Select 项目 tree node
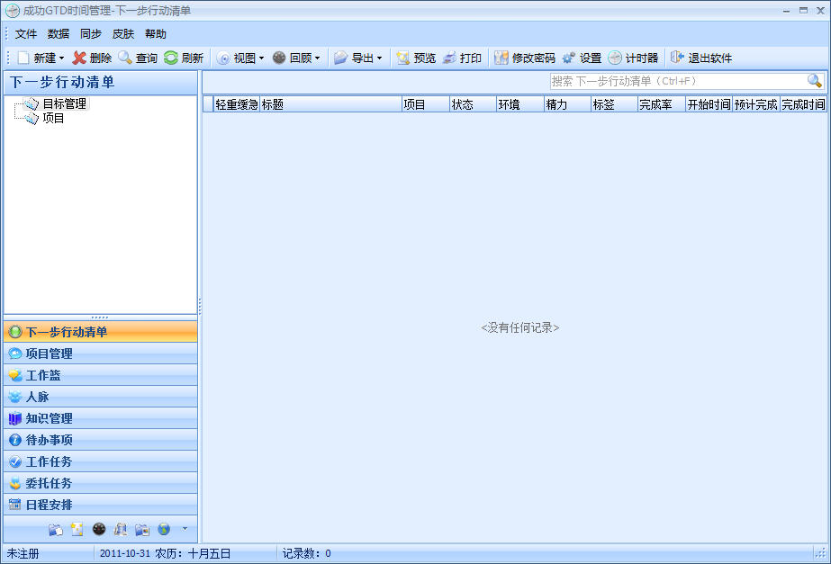The height and width of the screenshot is (564, 831). [53, 118]
